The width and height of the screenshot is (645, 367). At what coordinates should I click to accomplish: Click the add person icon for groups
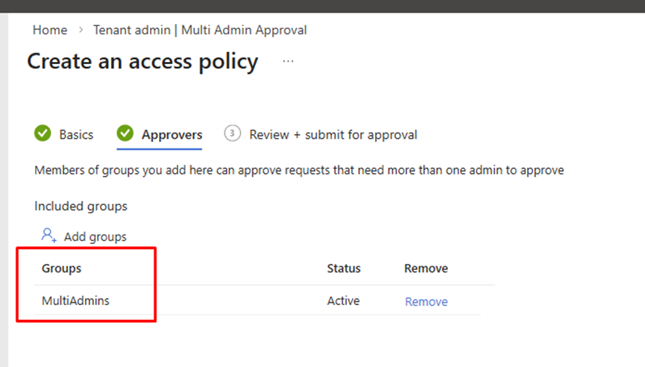[49, 236]
